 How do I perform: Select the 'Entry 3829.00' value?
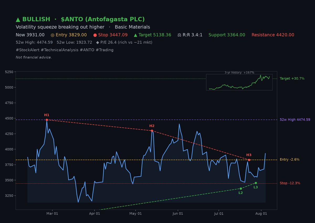coord(71,35)
